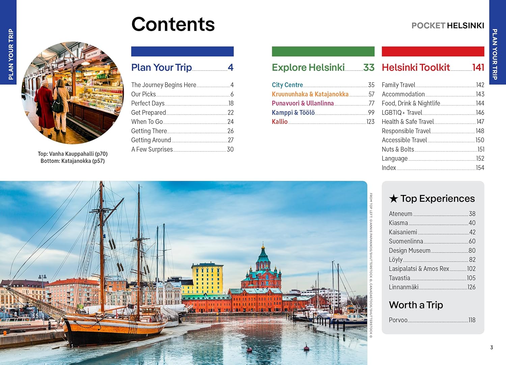
Task: Click the star icon beside Top Experiences
Action: [393, 198]
